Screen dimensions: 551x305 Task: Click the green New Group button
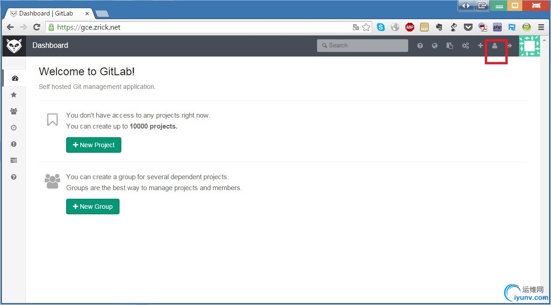click(x=93, y=207)
